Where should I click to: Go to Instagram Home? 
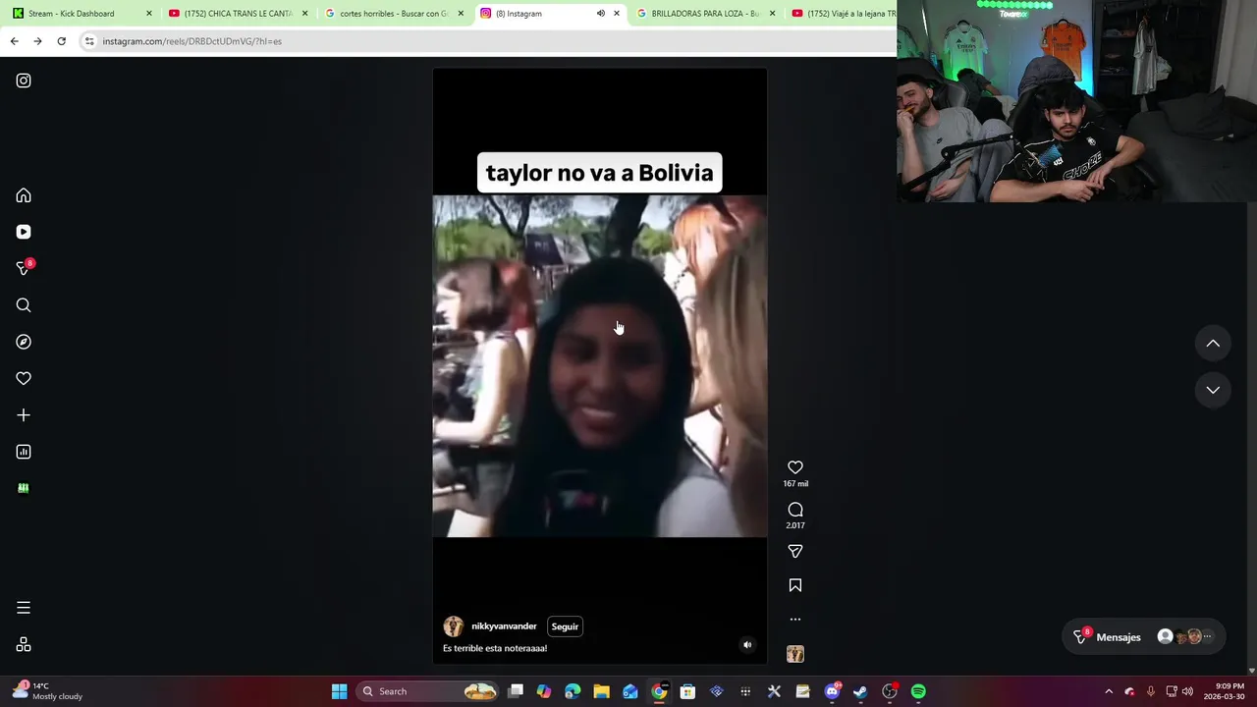point(24,195)
